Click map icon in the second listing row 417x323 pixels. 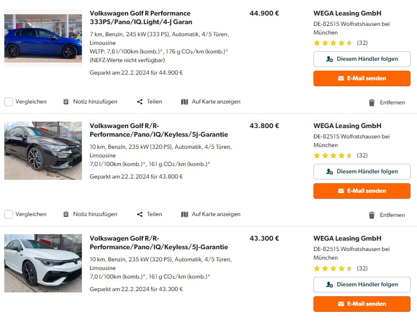(185, 214)
